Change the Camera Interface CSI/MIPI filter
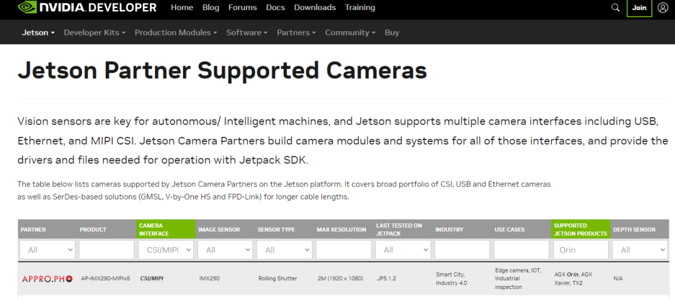Screen dimensions: 675x299 point(166,250)
